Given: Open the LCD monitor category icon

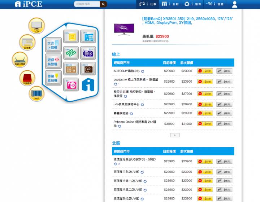Looking at the screenshot, I should tap(36, 26).
